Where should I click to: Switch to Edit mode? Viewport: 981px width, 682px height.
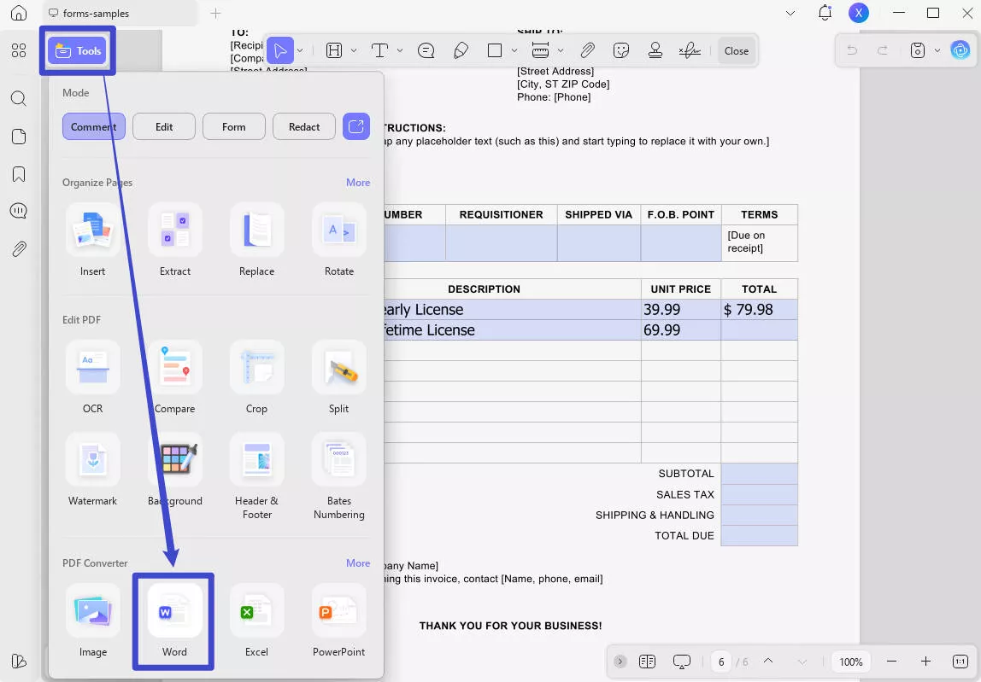(x=163, y=126)
